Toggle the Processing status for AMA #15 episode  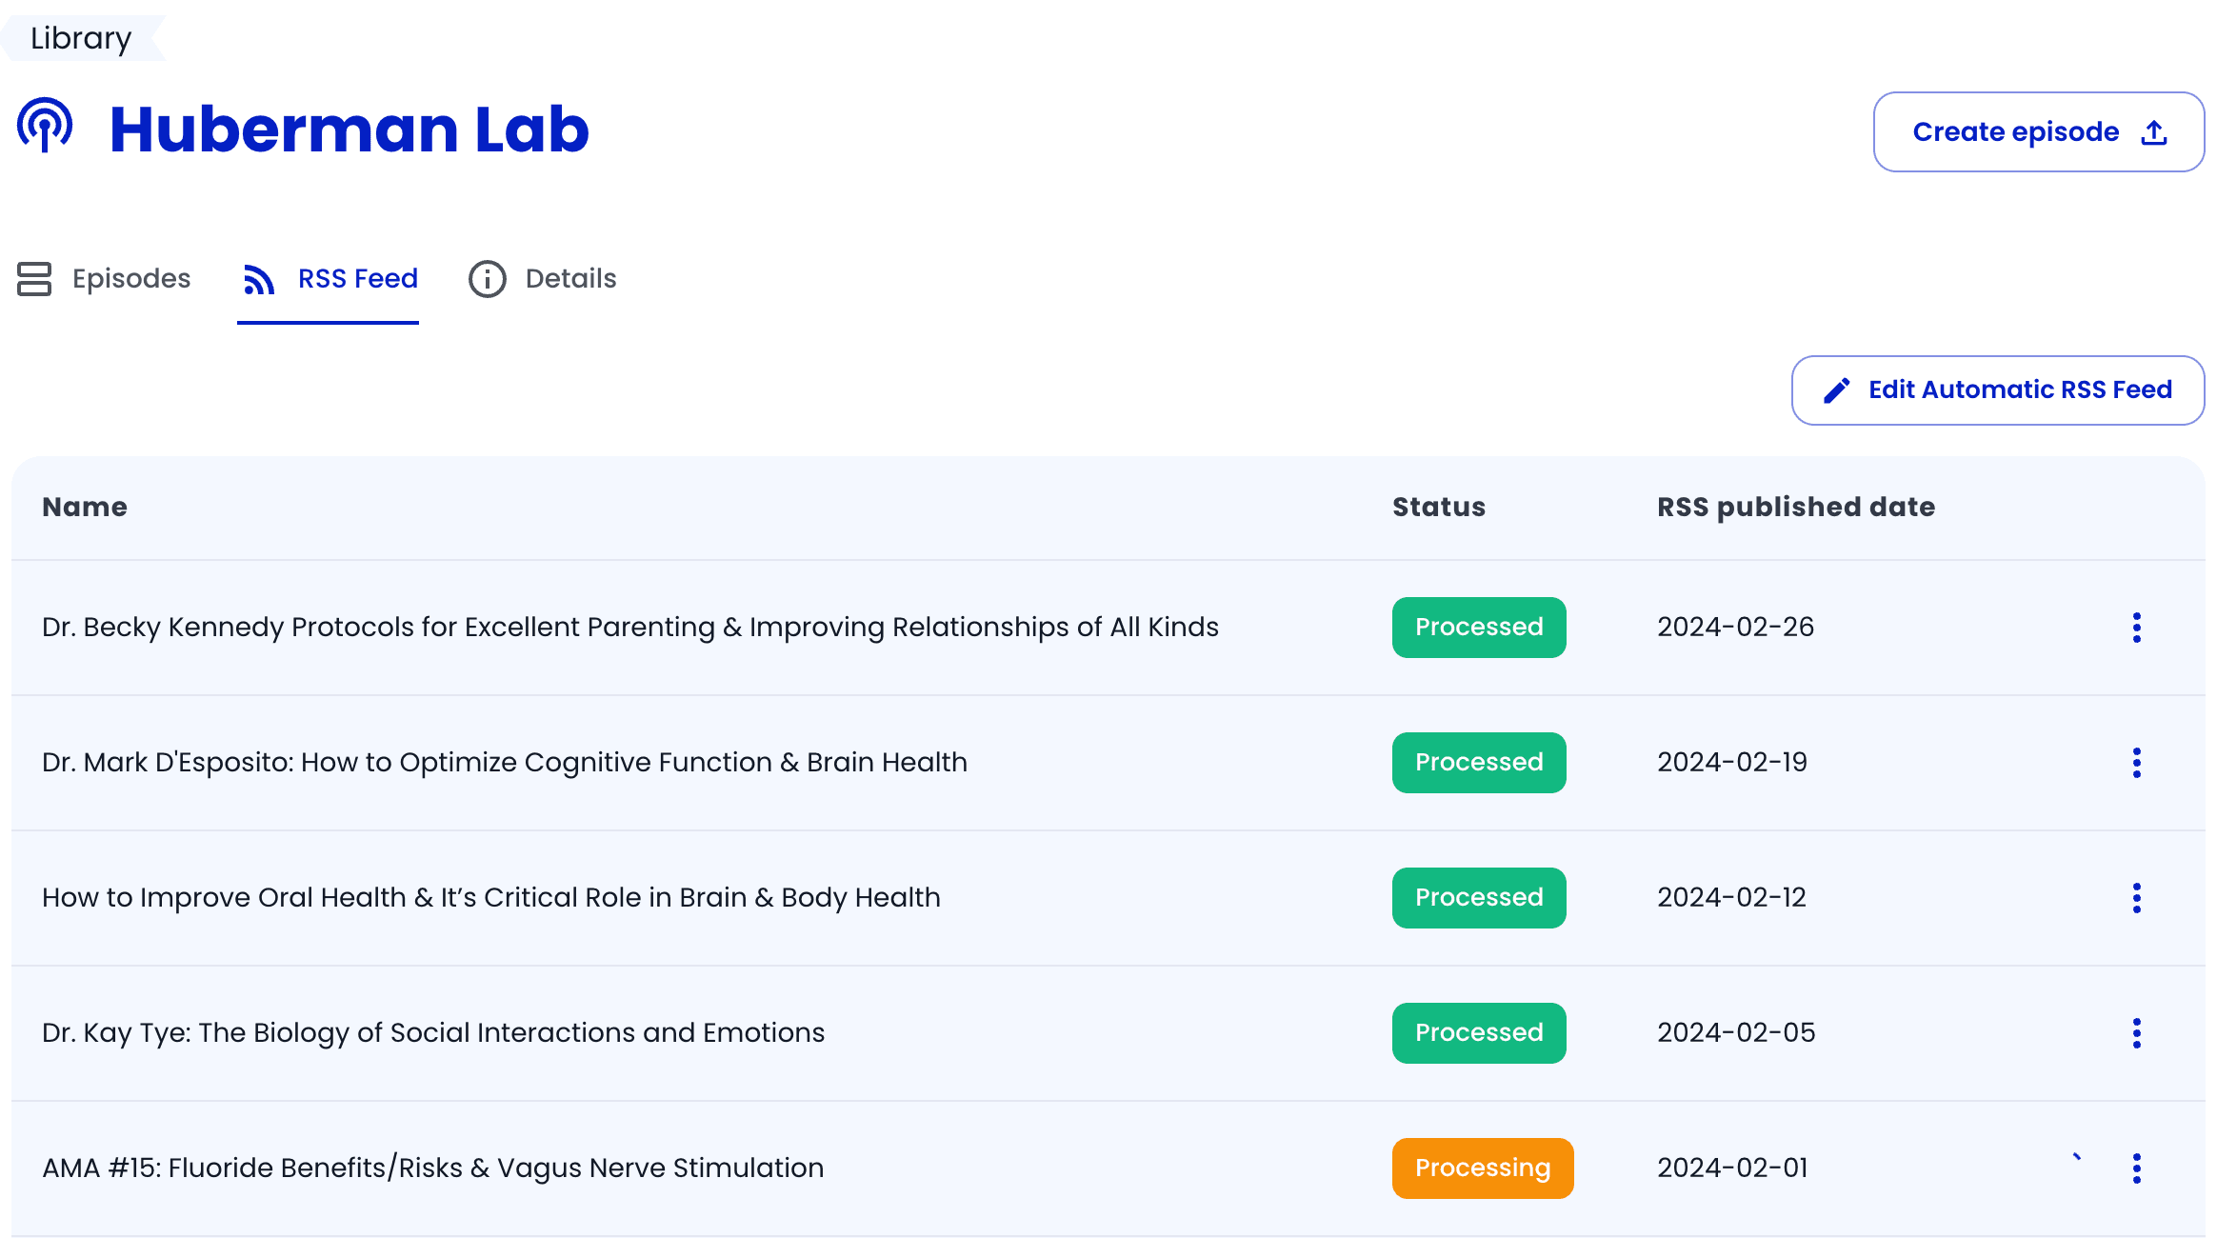tap(1483, 1168)
